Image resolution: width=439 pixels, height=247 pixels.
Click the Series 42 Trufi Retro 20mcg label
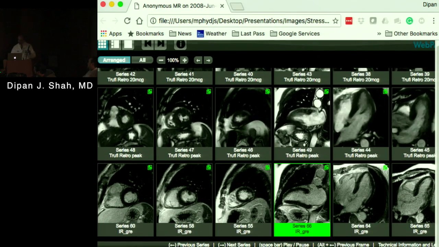126,77
